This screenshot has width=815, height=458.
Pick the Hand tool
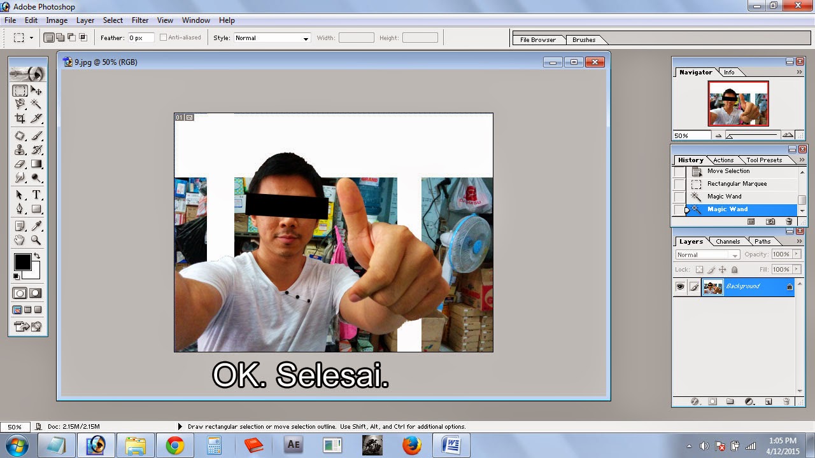coord(20,240)
